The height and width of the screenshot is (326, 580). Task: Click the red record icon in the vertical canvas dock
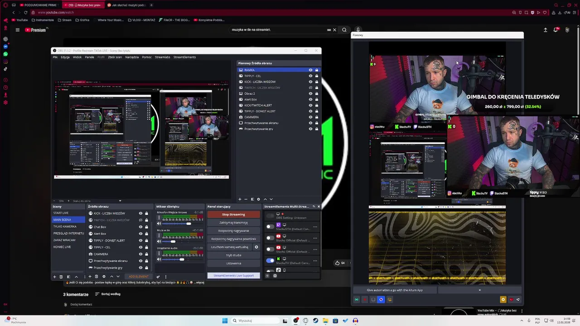365,299
